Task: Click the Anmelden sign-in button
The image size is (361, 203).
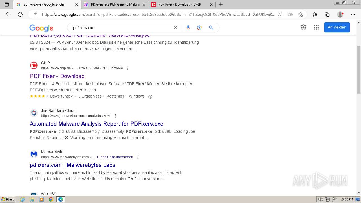Action: click(337, 27)
